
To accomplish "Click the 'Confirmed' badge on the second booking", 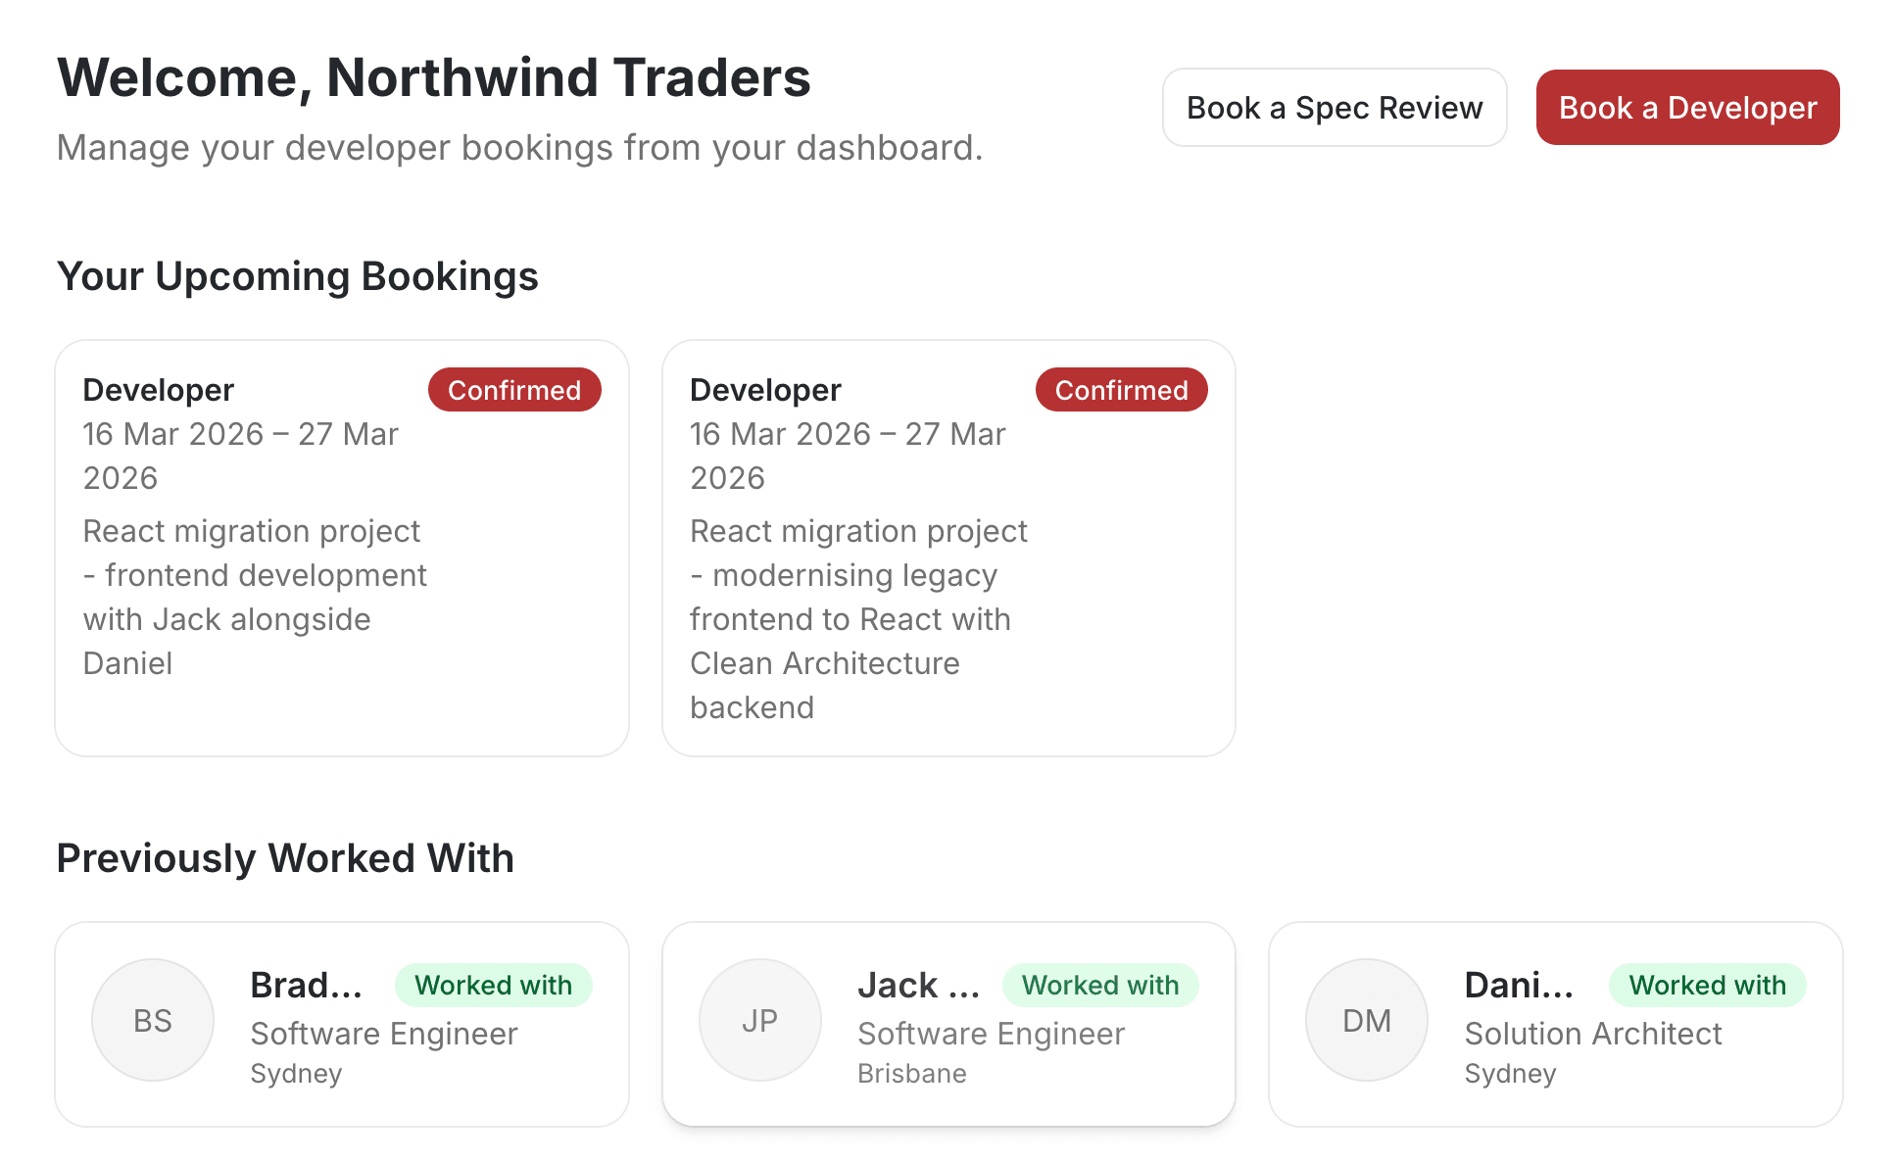I will [1121, 389].
